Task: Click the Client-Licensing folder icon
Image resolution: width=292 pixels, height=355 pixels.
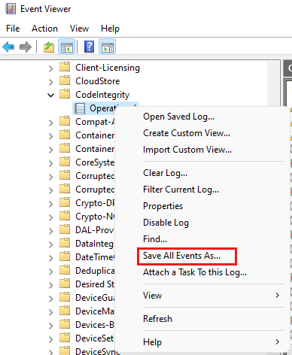Action: 65,67
